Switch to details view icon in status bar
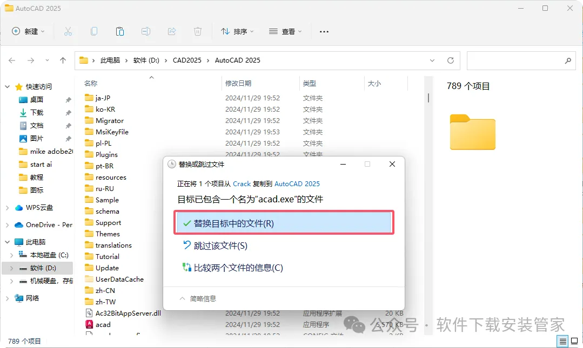Image resolution: width=583 pixels, height=348 pixels. click(x=563, y=341)
